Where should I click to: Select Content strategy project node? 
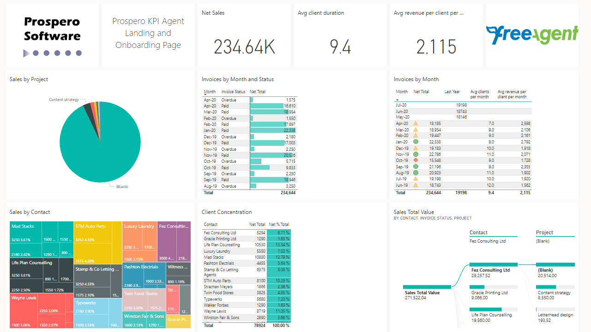(x=555, y=292)
